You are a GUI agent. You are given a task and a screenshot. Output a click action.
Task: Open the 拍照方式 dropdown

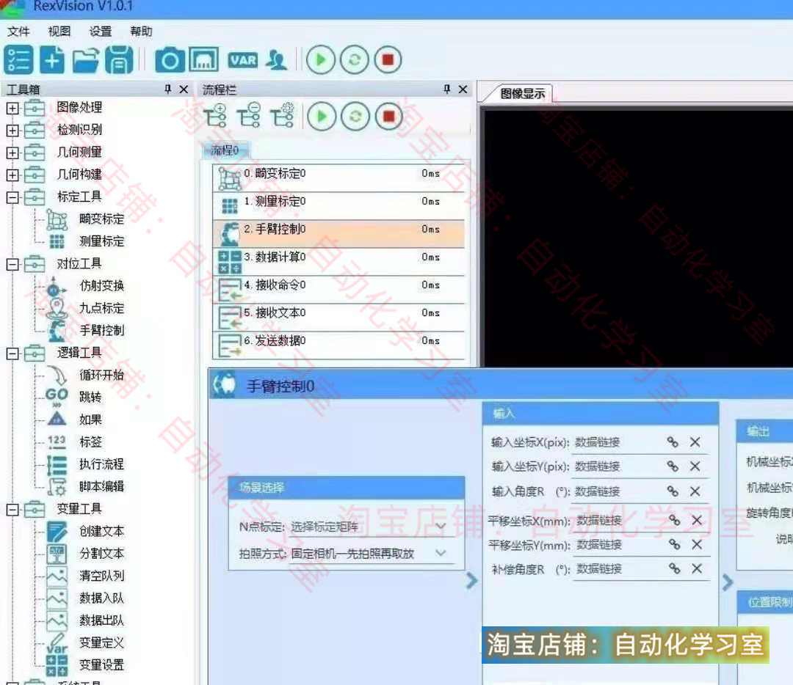point(441,553)
